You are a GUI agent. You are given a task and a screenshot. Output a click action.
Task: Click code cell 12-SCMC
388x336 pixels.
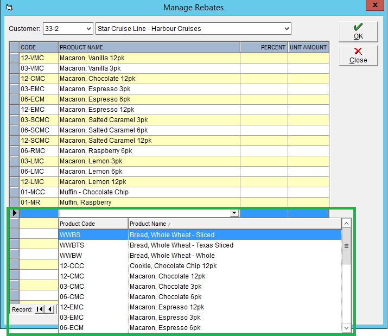39,141
